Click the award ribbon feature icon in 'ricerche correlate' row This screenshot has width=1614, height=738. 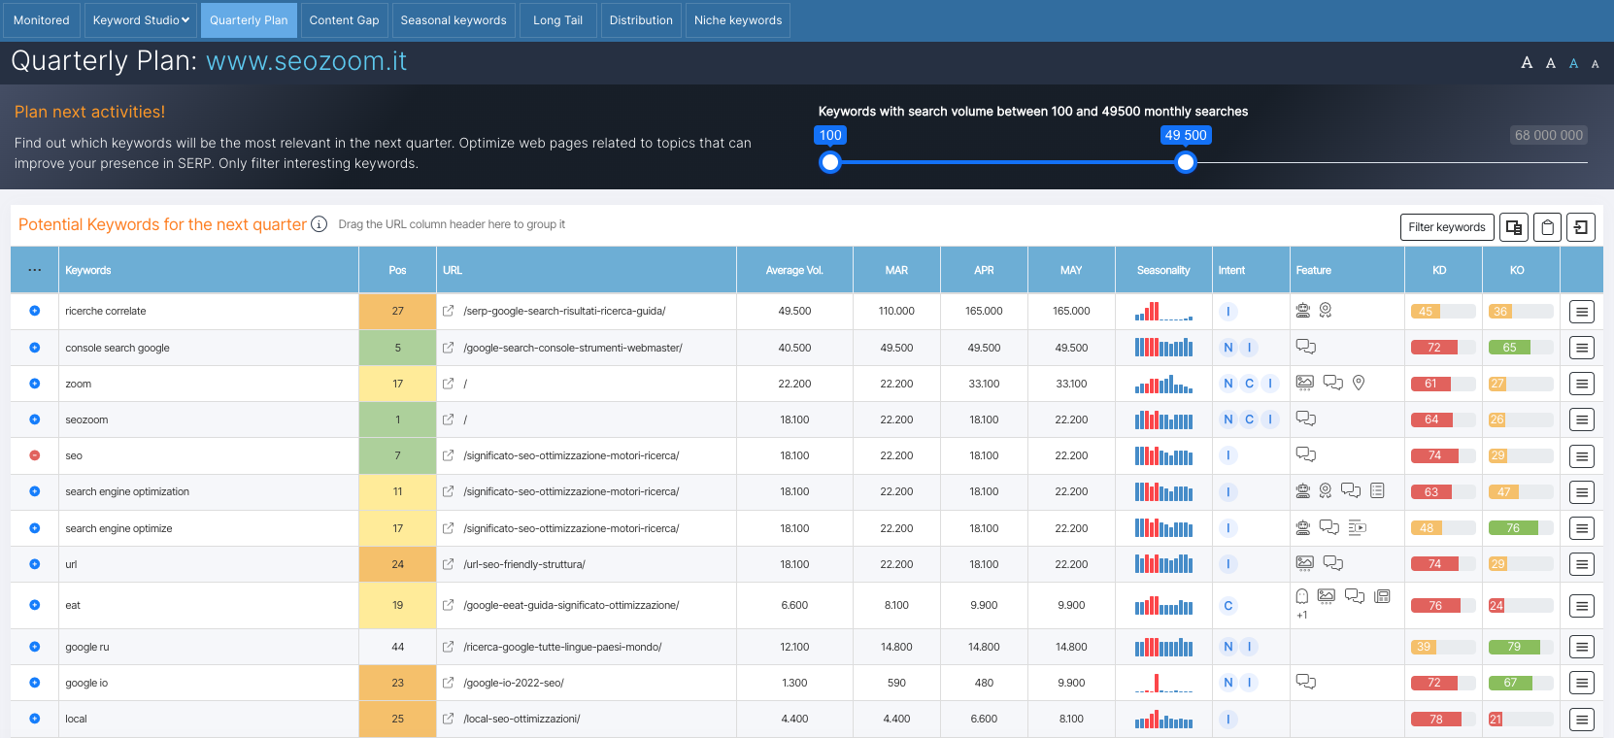1326,311
